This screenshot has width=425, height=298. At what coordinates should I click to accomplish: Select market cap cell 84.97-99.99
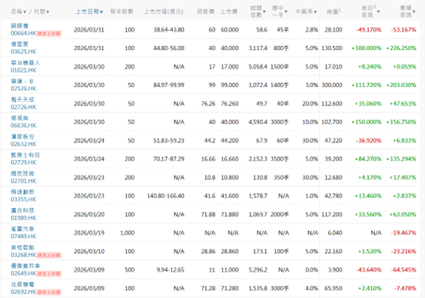point(169,85)
